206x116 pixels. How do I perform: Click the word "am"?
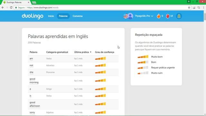point(31,59)
